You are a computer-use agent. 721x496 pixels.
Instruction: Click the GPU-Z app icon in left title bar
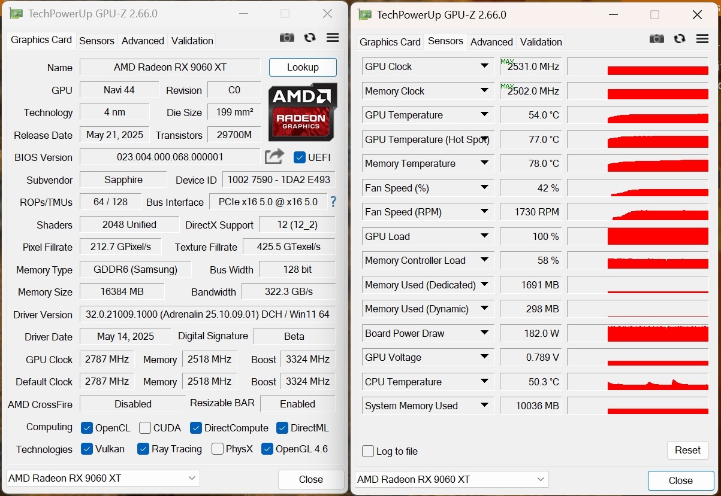[x=16, y=14]
